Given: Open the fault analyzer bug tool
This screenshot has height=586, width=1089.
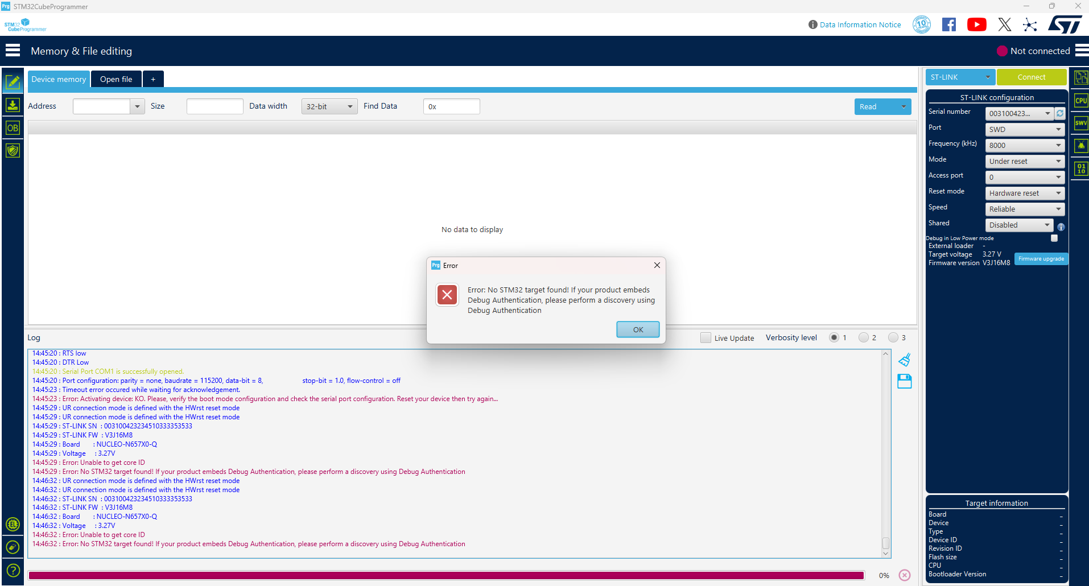Looking at the screenshot, I should pos(1080,146).
